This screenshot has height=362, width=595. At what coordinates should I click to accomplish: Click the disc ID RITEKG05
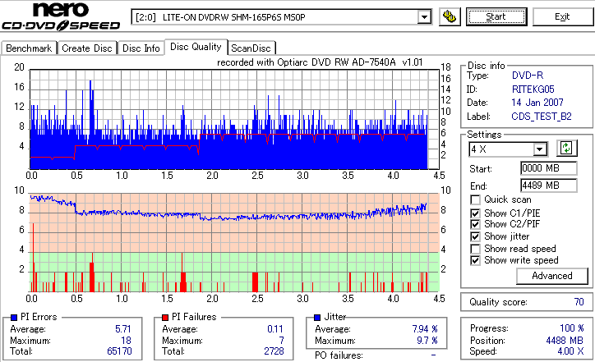tap(533, 89)
